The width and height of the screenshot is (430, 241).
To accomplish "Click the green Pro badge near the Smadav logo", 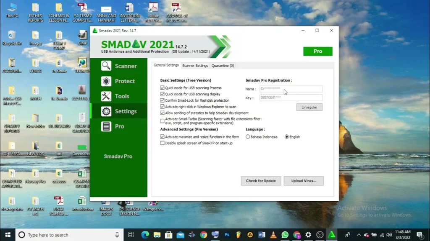I will pos(317,51).
